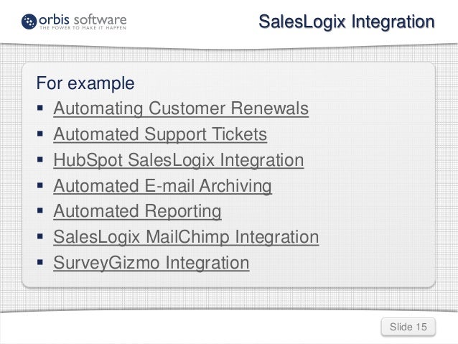Click the Automated Reporting link
The width and height of the screenshot is (458, 344).
coord(138,212)
